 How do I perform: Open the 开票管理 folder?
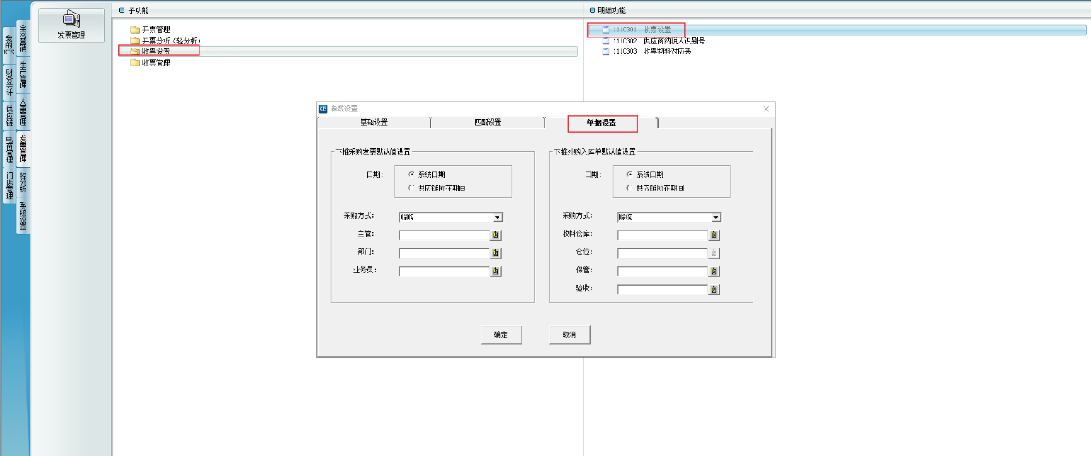coord(155,30)
